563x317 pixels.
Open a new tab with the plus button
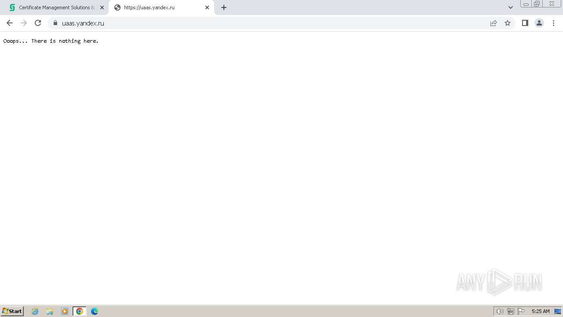[224, 7]
